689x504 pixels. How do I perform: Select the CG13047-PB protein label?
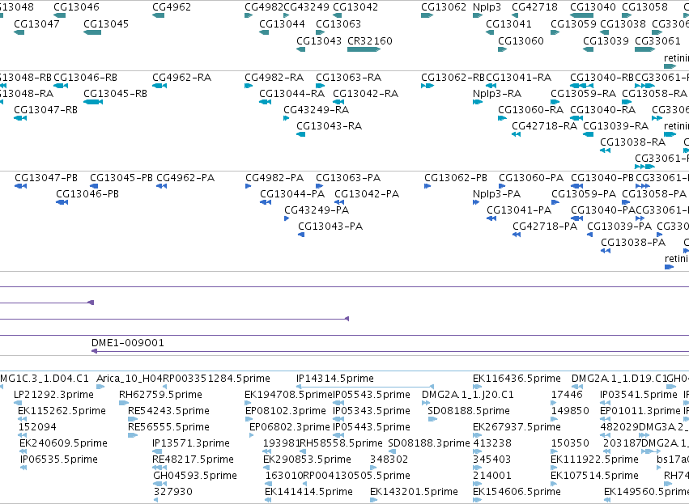point(46,178)
